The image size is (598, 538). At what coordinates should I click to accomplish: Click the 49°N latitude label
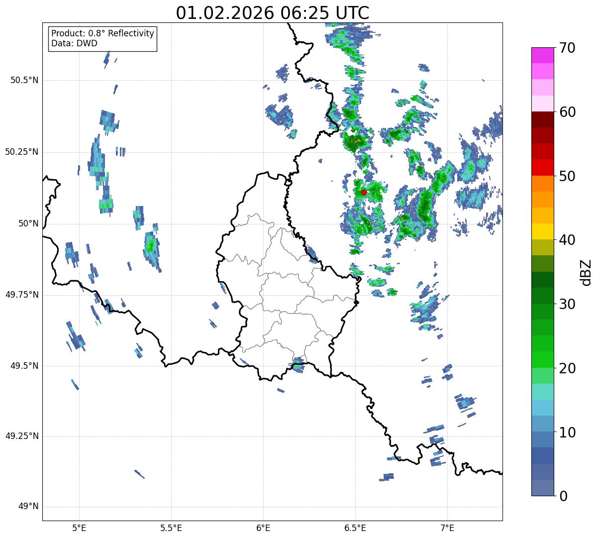click(x=28, y=507)
